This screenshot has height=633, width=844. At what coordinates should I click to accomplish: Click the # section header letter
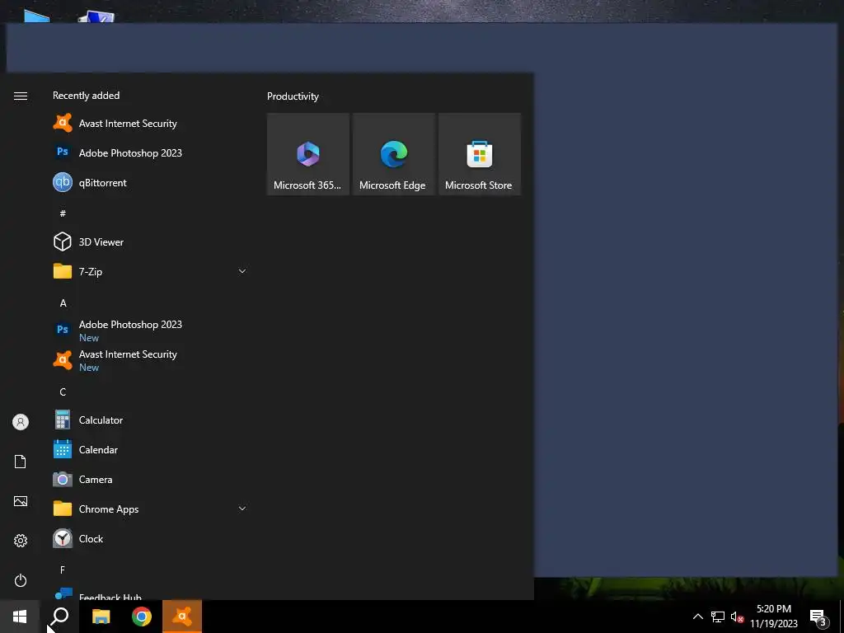point(63,213)
